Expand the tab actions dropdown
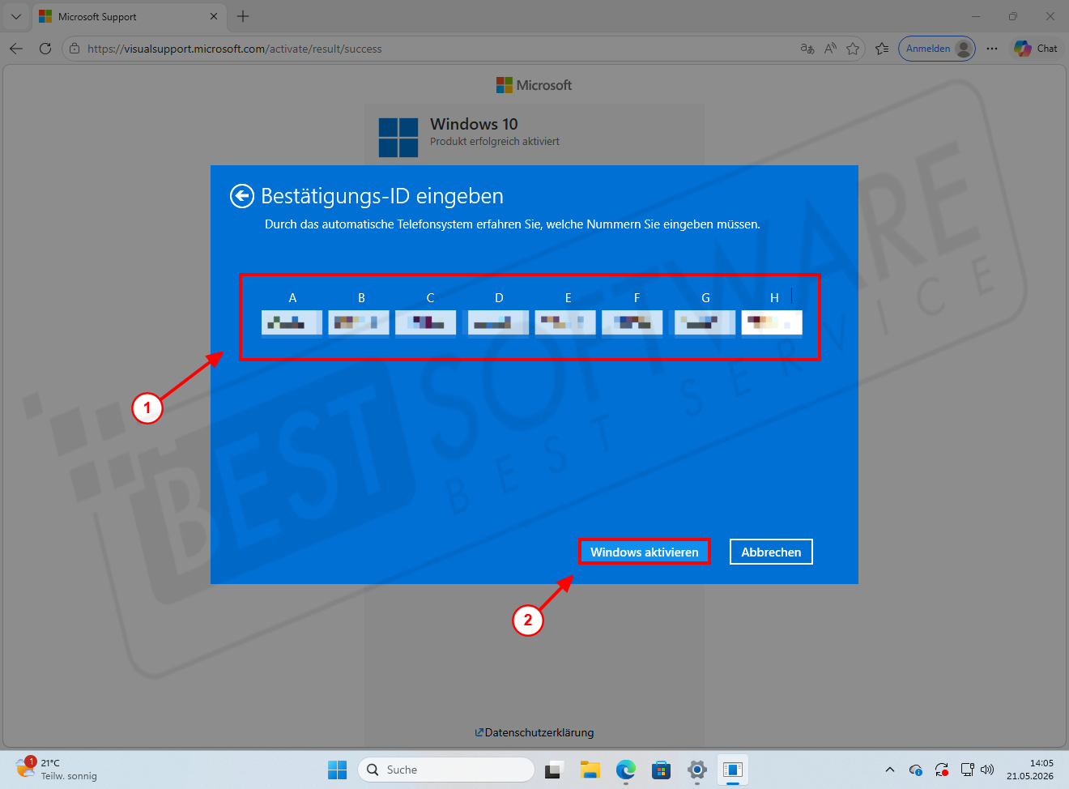Image resolution: width=1069 pixels, height=789 pixels. pyautogui.click(x=16, y=16)
